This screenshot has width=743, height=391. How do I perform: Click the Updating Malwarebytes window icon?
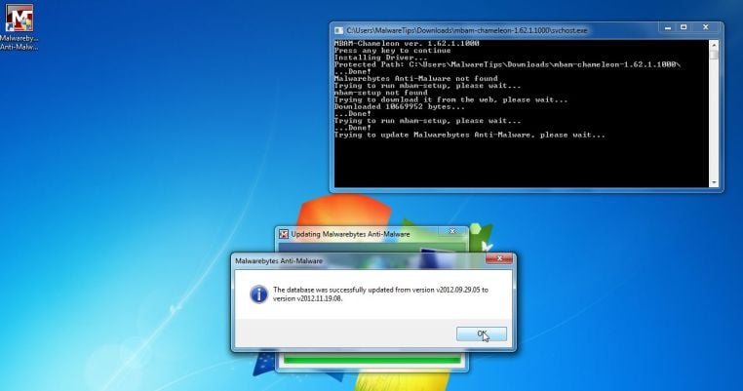click(284, 234)
